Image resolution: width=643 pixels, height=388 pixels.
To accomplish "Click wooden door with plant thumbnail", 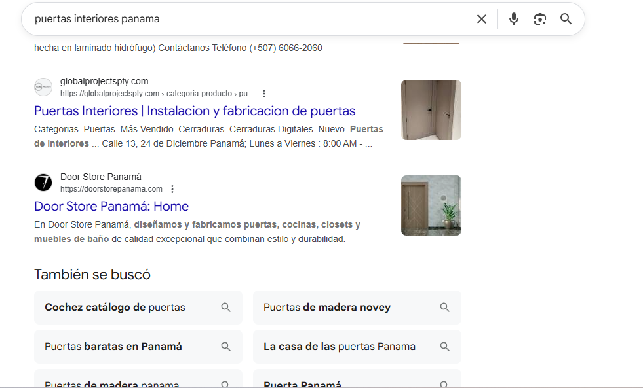I will [x=431, y=205].
